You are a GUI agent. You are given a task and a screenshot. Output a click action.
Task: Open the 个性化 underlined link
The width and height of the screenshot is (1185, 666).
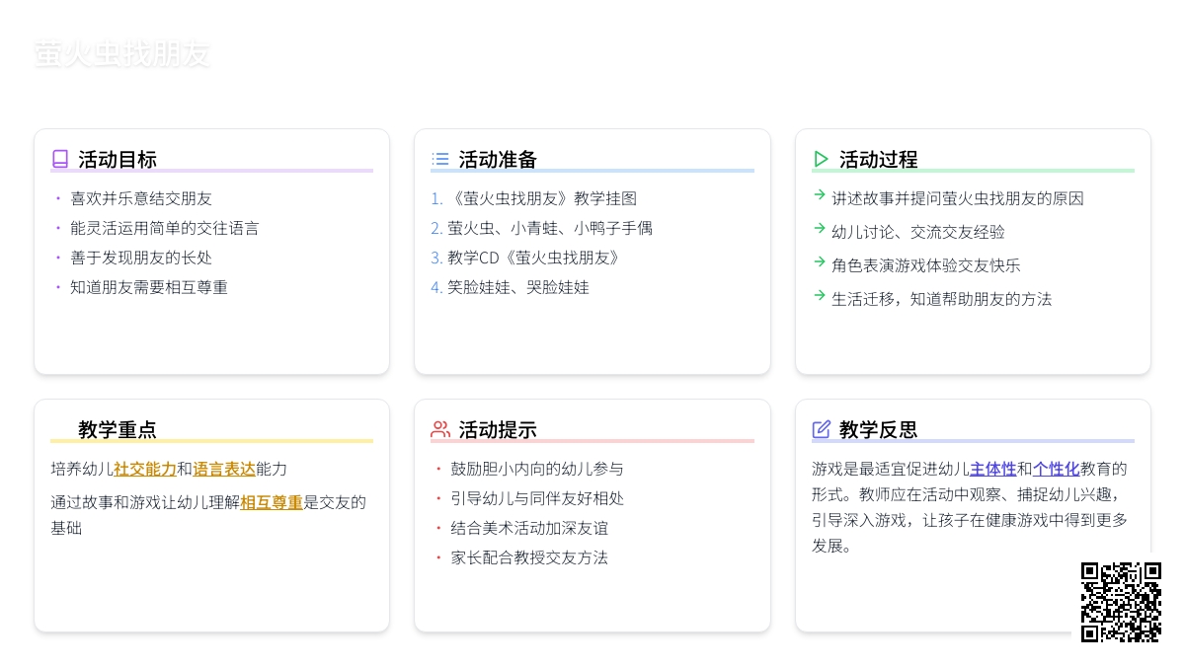1056,469
